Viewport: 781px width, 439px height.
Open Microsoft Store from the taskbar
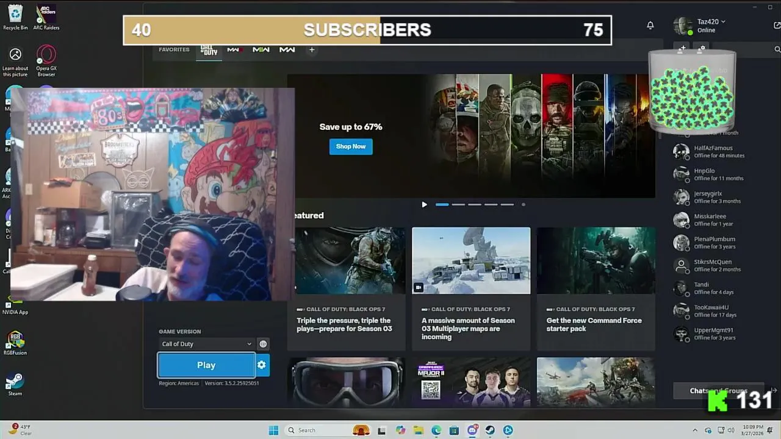[x=454, y=430]
